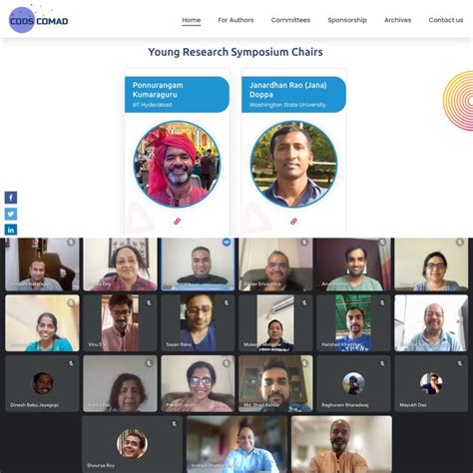Screen dimensions: 473x473
Task: Open the Committees menu
Action: pyautogui.click(x=290, y=20)
